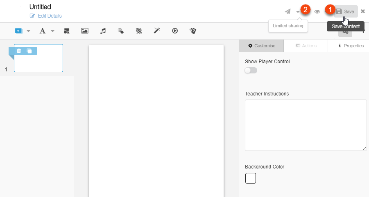Add audio with the music note icon

pyautogui.click(x=103, y=31)
